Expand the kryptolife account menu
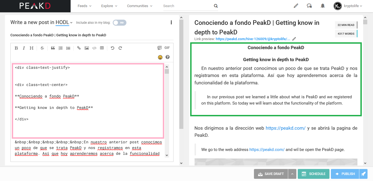The width and height of the screenshot is (373, 181). [x=353, y=6]
